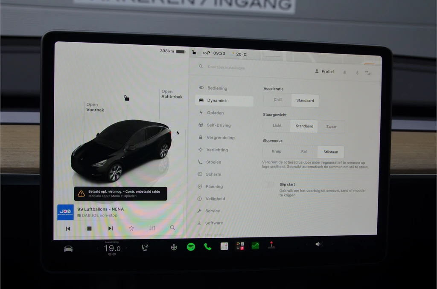Open the green Energy graph app
Viewport: 437px width, 289px height.
[255, 246]
